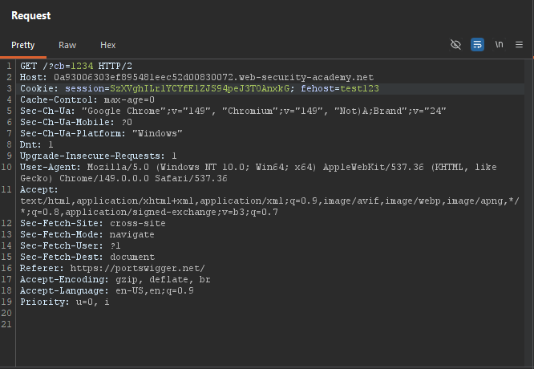Click the cb parameter value 1234
The height and width of the screenshot is (369, 534).
[82, 66]
